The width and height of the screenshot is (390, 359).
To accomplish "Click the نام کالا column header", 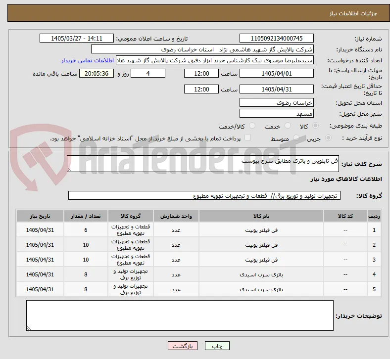I will (x=261, y=216).
